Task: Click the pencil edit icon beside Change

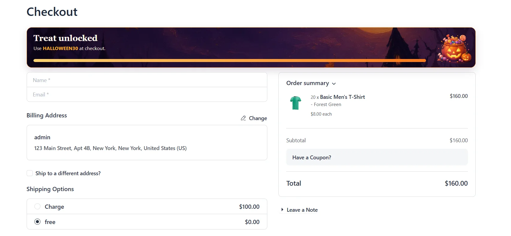Action: 243,118
